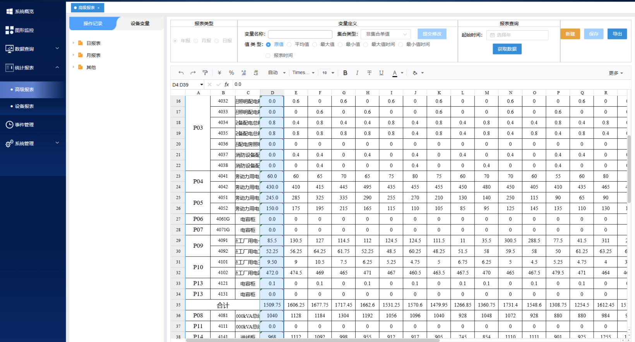Screen dimensions: 635x342
Task: Click the 系统概览 windows icon
Action: tap(10, 12)
